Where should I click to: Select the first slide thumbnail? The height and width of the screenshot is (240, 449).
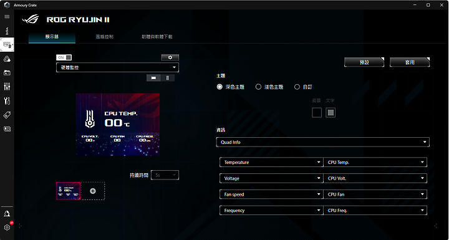[69, 191]
